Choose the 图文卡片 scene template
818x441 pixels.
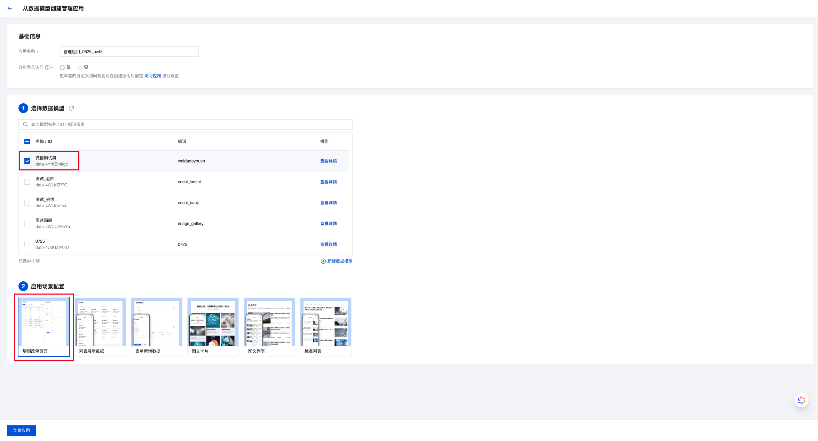pos(213,326)
